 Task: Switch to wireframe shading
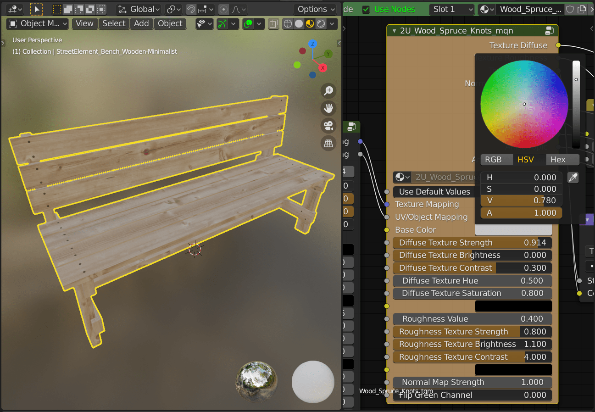[x=288, y=23]
